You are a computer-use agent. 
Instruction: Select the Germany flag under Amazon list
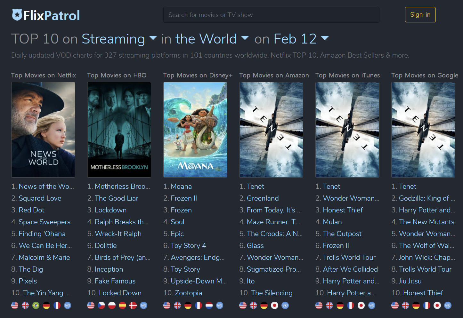click(264, 305)
